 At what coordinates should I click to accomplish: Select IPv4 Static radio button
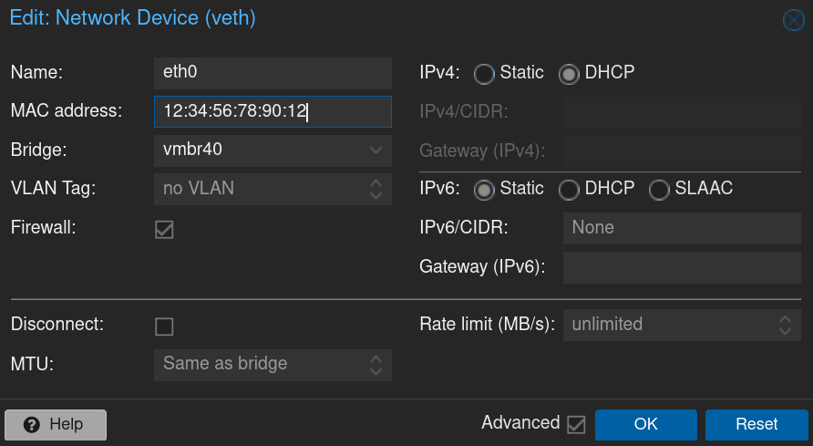pyautogui.click(x=484, y=74)
